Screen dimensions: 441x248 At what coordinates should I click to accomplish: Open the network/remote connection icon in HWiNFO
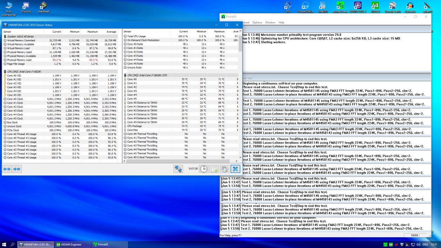[178, 169]
